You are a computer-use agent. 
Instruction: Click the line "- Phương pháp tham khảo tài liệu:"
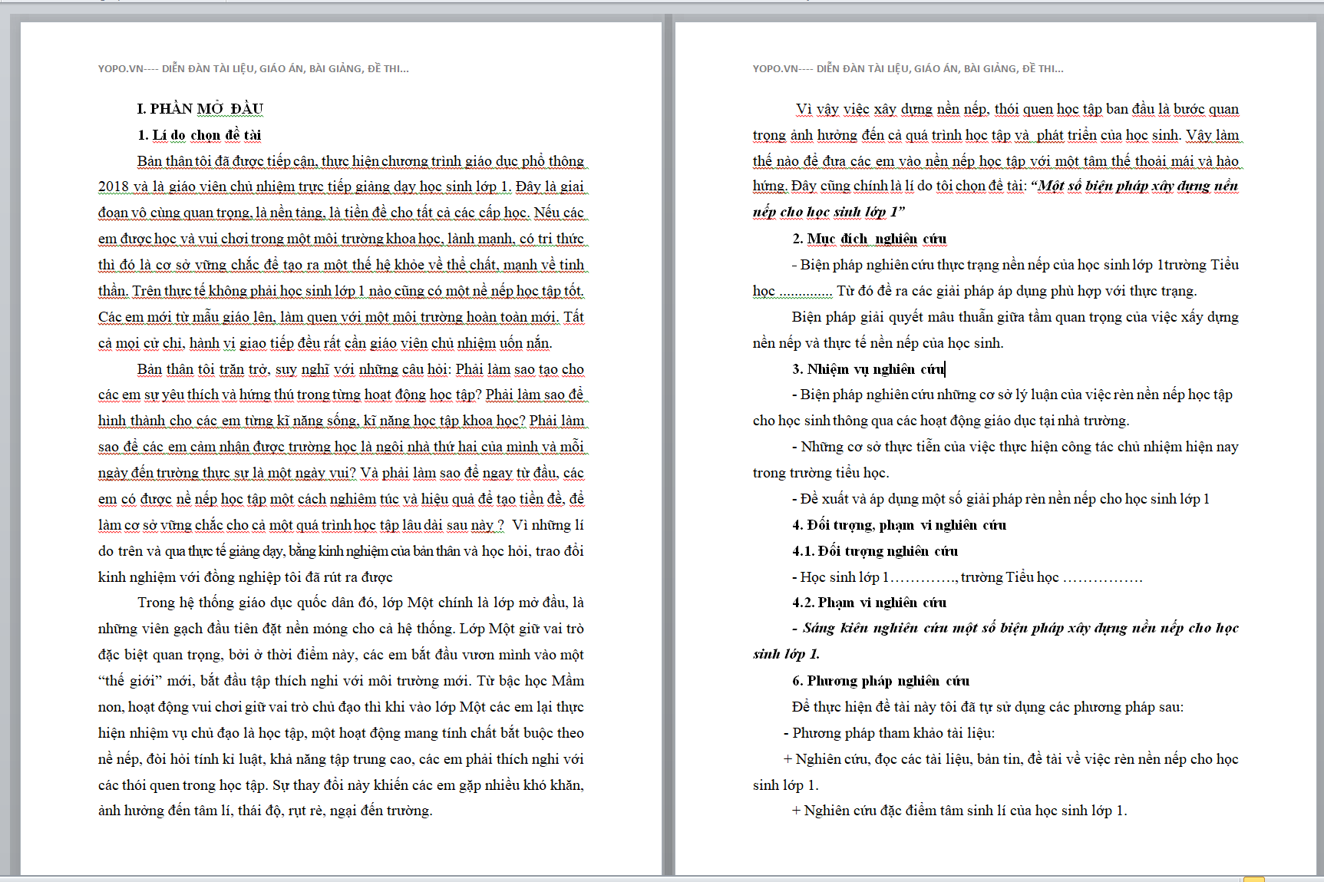pos(889,733)
